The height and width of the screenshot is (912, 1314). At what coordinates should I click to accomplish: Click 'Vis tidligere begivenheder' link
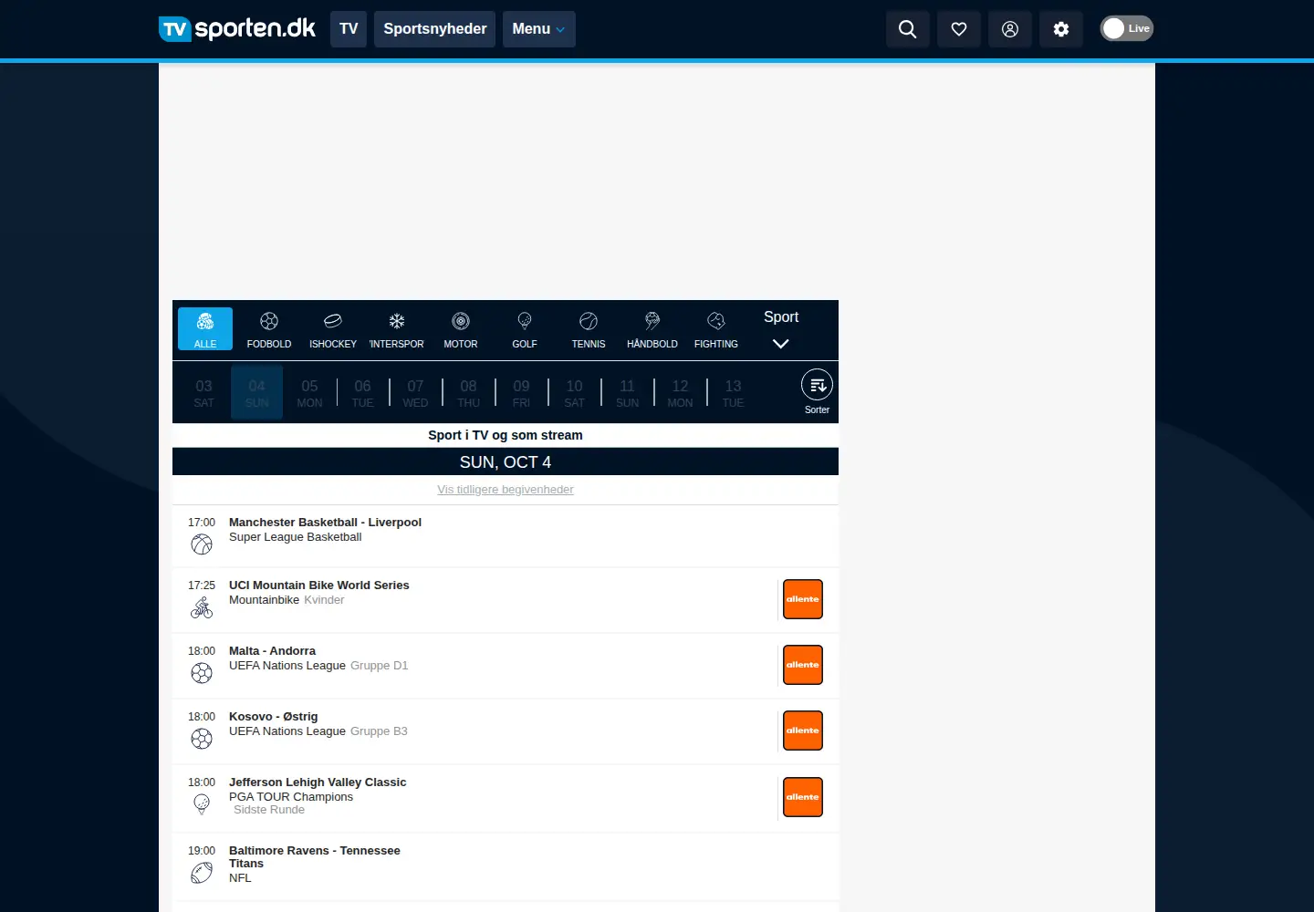click(506, 490)
